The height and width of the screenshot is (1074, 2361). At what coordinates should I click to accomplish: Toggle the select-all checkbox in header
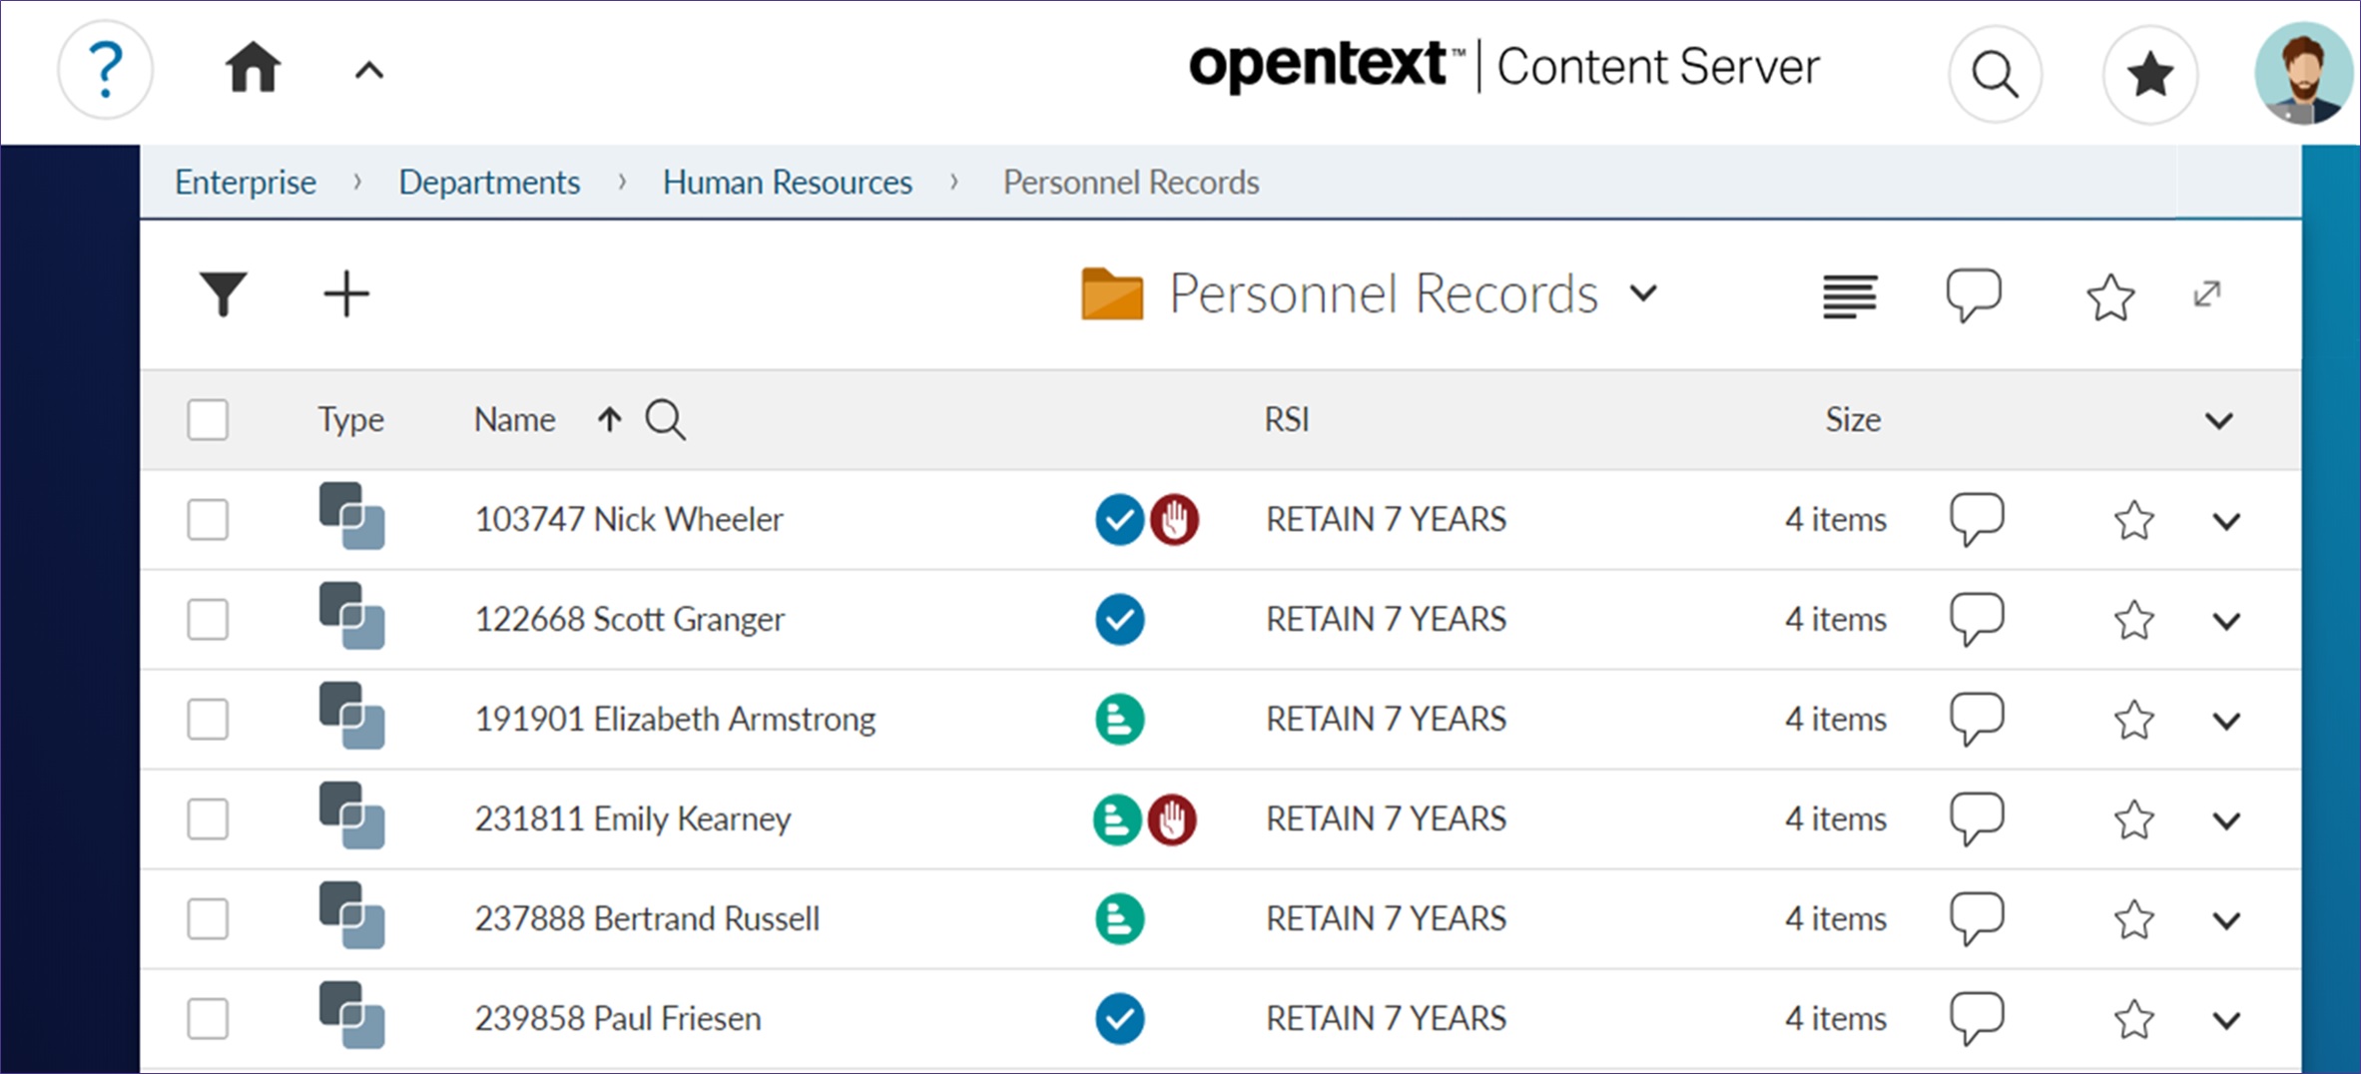pyautogui.click(x=208, y=419)
